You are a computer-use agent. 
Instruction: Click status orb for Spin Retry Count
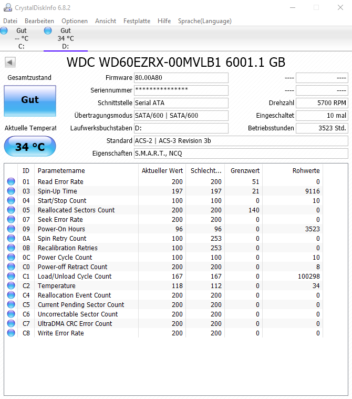[11, 238]
